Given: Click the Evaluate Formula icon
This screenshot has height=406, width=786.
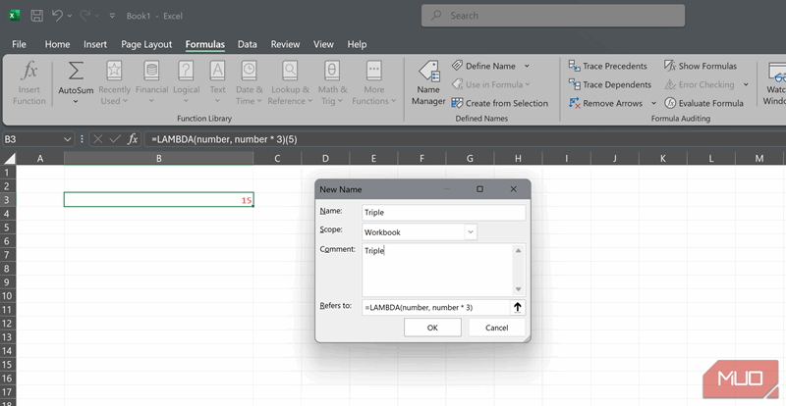Looking at the screenshot, I should [x=670, y=103].
